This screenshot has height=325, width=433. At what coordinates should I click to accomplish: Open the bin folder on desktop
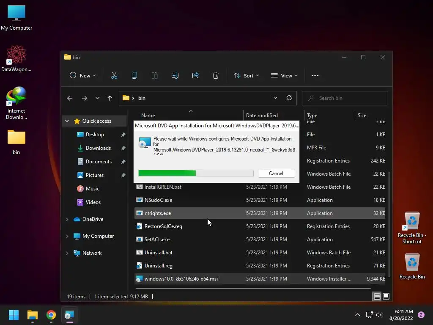click(16, 142)
